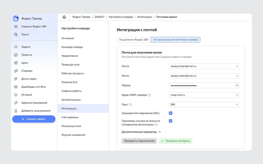Click Сервисы Яндекс 360 label
The height and width of the screenshot is (164, 263).
[x=34, y=26]
